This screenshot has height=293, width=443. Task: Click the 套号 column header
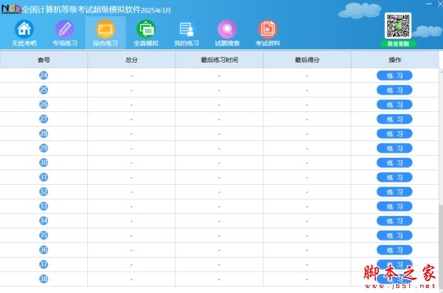pos(44,59)
